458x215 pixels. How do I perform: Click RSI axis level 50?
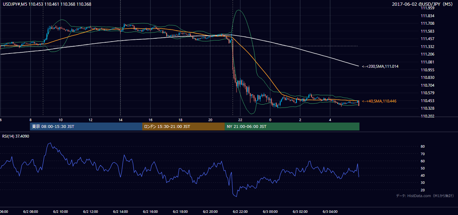point(423,168)
